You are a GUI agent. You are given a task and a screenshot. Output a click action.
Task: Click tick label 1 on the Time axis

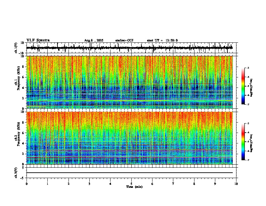(47, 184)
